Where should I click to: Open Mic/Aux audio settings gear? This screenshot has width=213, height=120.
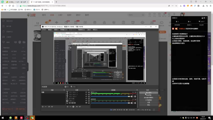(x=135, y=97)
